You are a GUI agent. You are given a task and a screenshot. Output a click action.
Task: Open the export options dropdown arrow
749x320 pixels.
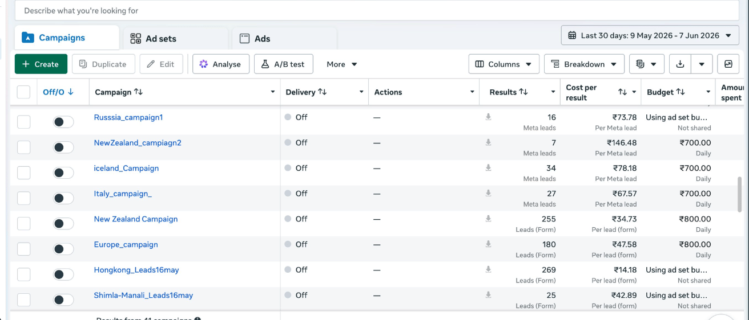point(702,64)
